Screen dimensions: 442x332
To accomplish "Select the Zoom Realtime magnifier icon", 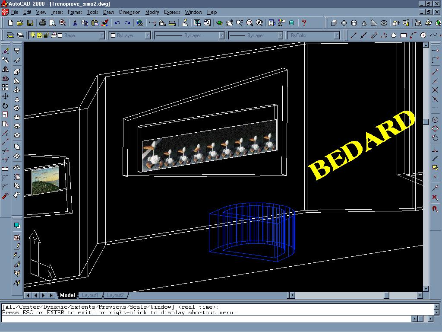I will (x=239, y=23).
